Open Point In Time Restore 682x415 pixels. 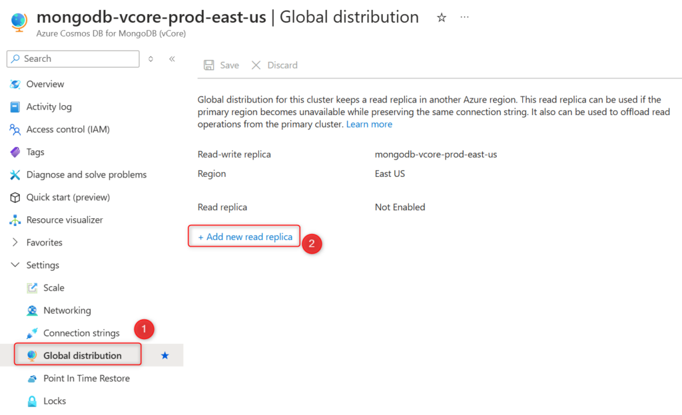coord(87,378)
